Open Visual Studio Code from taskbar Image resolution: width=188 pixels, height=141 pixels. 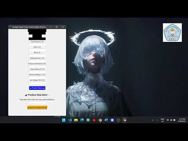(70, 120)
